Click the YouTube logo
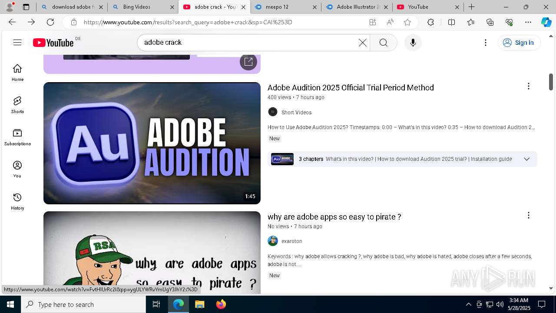The width and height of the screenshot is (556, 313). tap(53, 43)
